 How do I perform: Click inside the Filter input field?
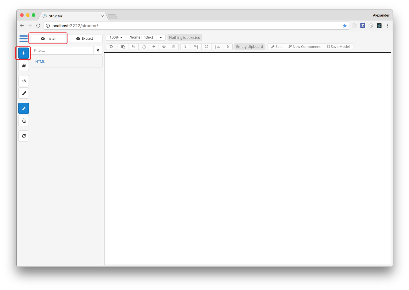tap(61, 50)
